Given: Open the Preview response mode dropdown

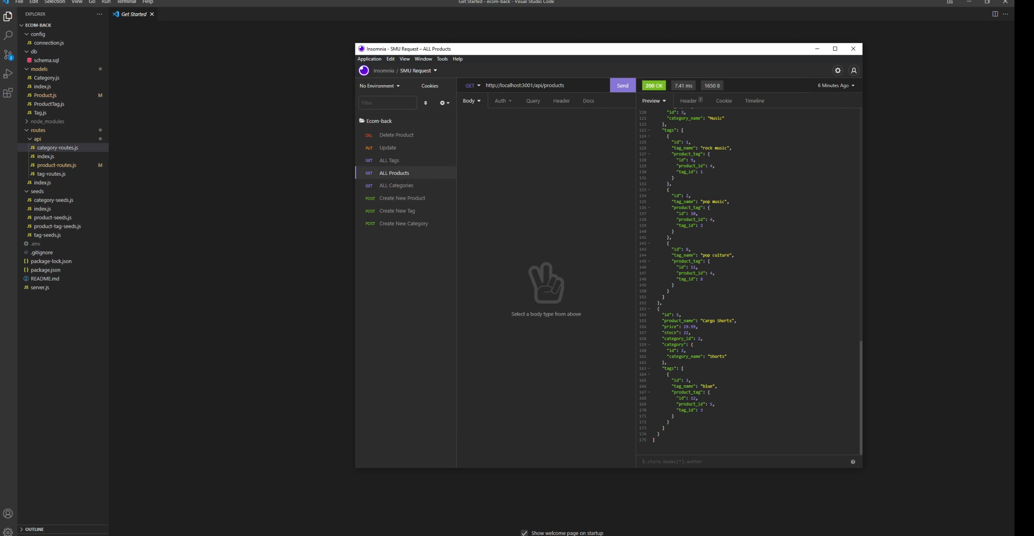Looking at the screenshot, I should [x=653, y=100].
